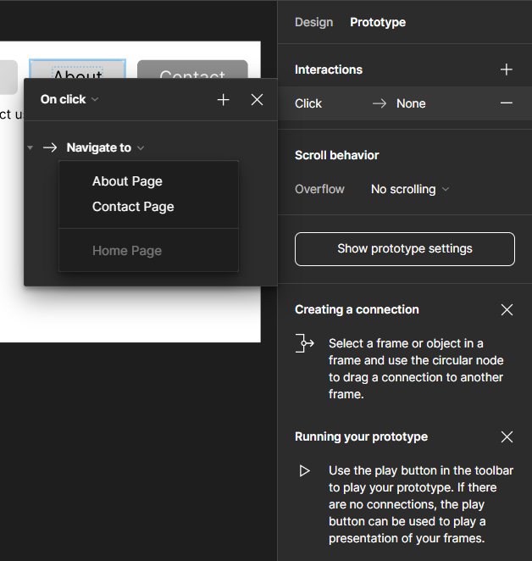
Task: Click the play triangle icon beside the prototype tip
Action: pyautogui.click(x=305, y=470)
